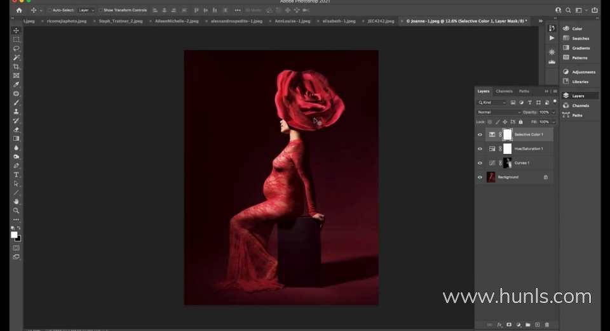610x331 pixels.
Task: Select the Line shape tool
Action: pos(16,193)
